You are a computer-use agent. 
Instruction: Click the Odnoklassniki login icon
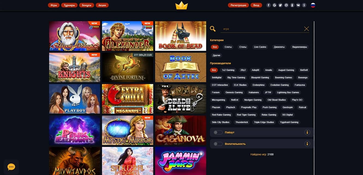click(292, 5)
